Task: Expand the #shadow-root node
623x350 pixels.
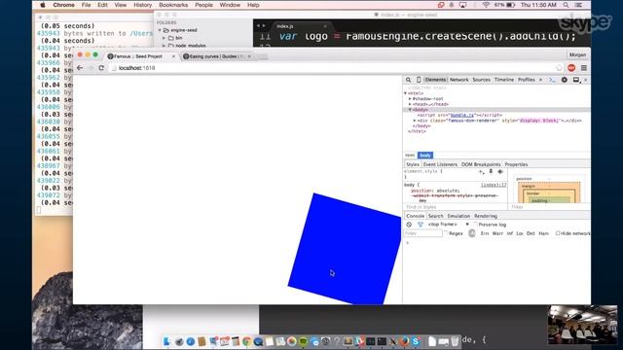Action: (x=410, y=99)
